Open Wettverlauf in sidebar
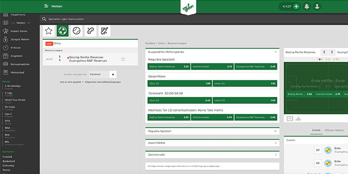The width and height of the screenshot is (348, 174). 17,72
